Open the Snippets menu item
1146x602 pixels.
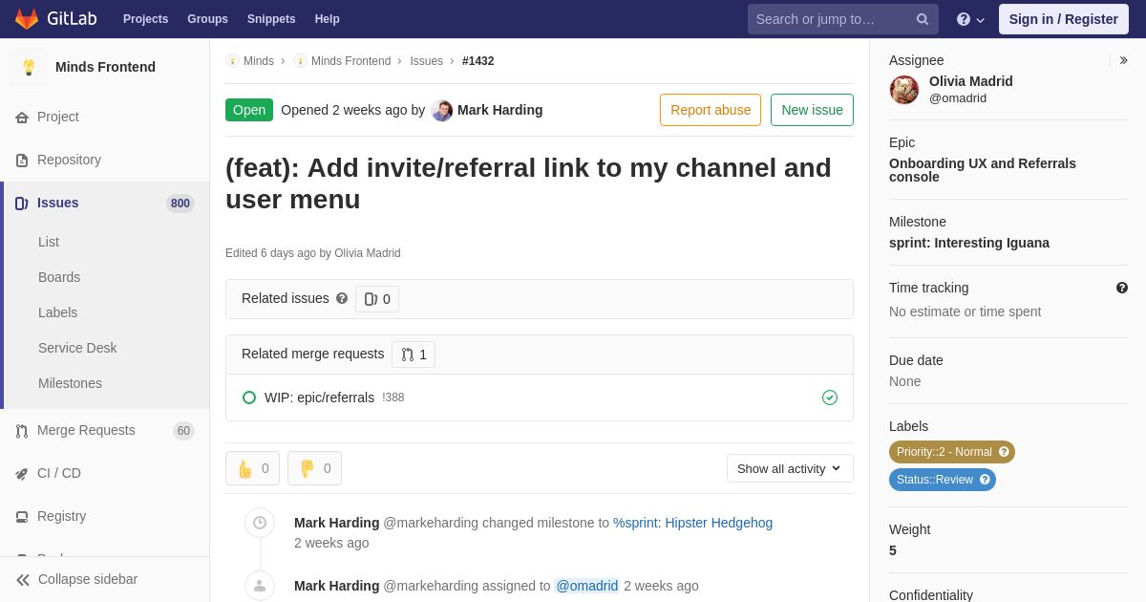pos(271,19)
